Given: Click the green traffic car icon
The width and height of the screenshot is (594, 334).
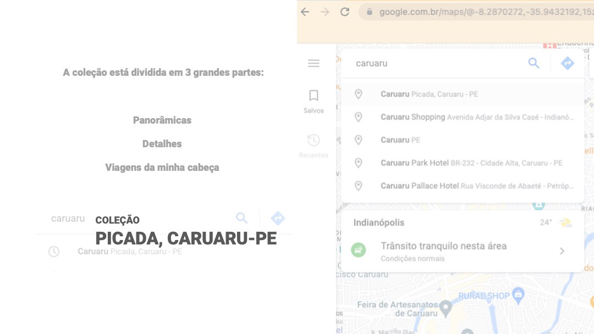Looking at the screenshot, I should click(x=359, y=250).
